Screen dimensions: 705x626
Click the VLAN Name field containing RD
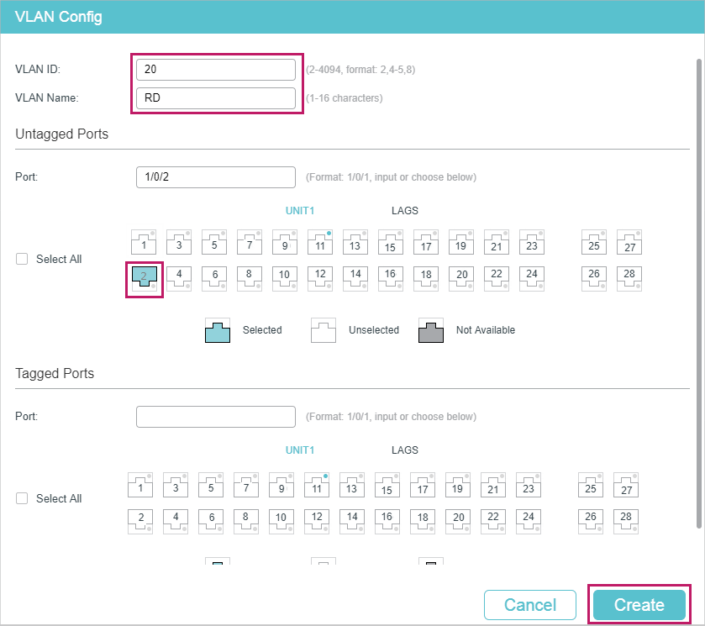[216, 97]
